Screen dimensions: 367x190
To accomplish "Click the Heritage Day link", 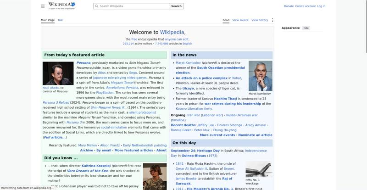I will [x=208, y=151].
